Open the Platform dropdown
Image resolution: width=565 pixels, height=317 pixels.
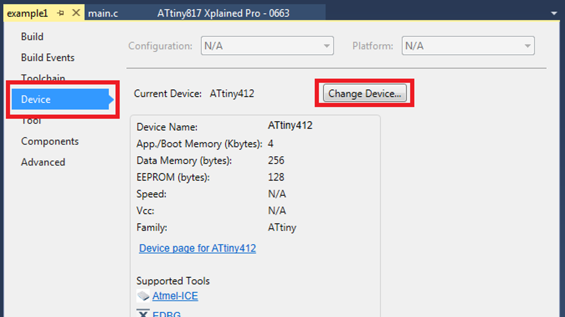(468, 46)
